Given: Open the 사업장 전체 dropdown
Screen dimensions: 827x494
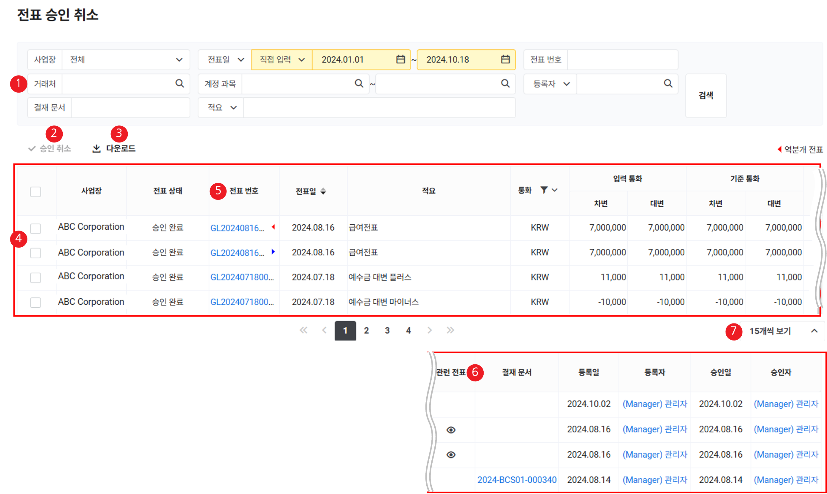Looking at the screenshot, I should 126,60.
